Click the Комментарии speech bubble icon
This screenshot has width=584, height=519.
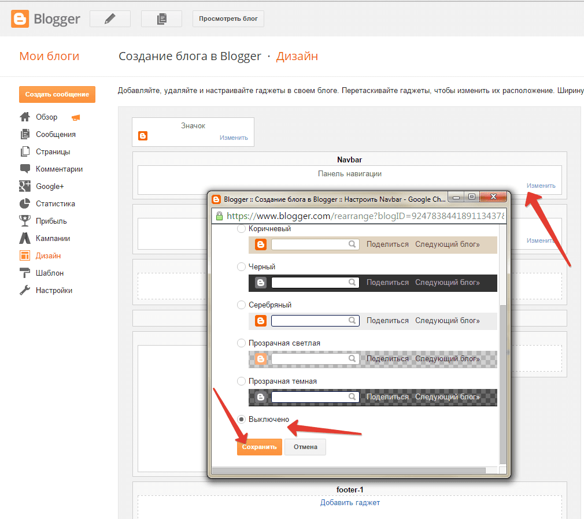(25, 169)
